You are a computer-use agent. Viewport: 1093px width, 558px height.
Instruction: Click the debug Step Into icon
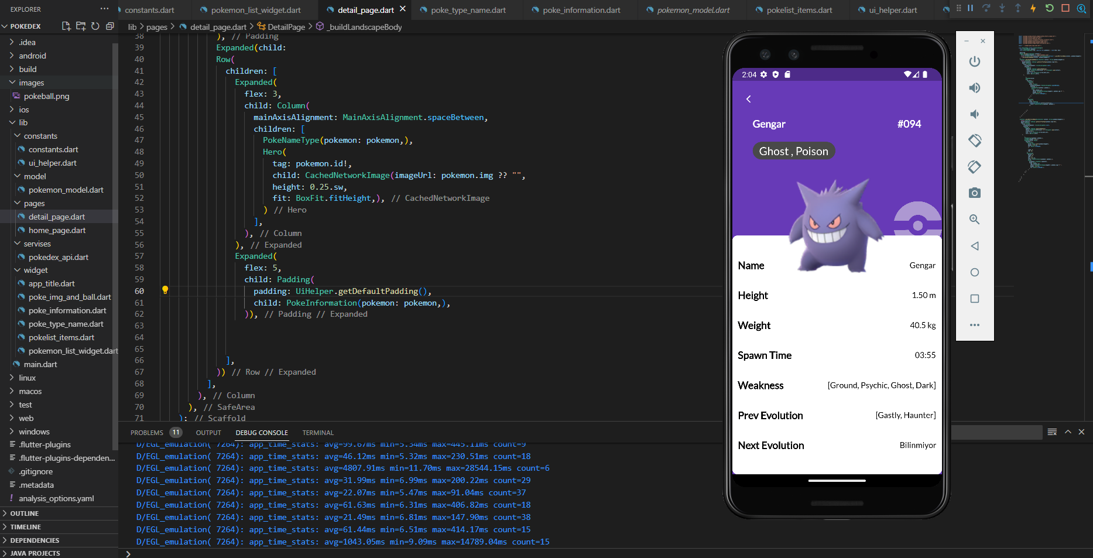pyautogui.click(x=1002, y=8)
